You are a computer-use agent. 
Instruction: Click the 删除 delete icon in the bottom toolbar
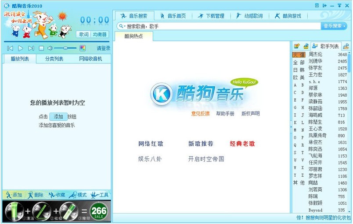click(36, 195)
